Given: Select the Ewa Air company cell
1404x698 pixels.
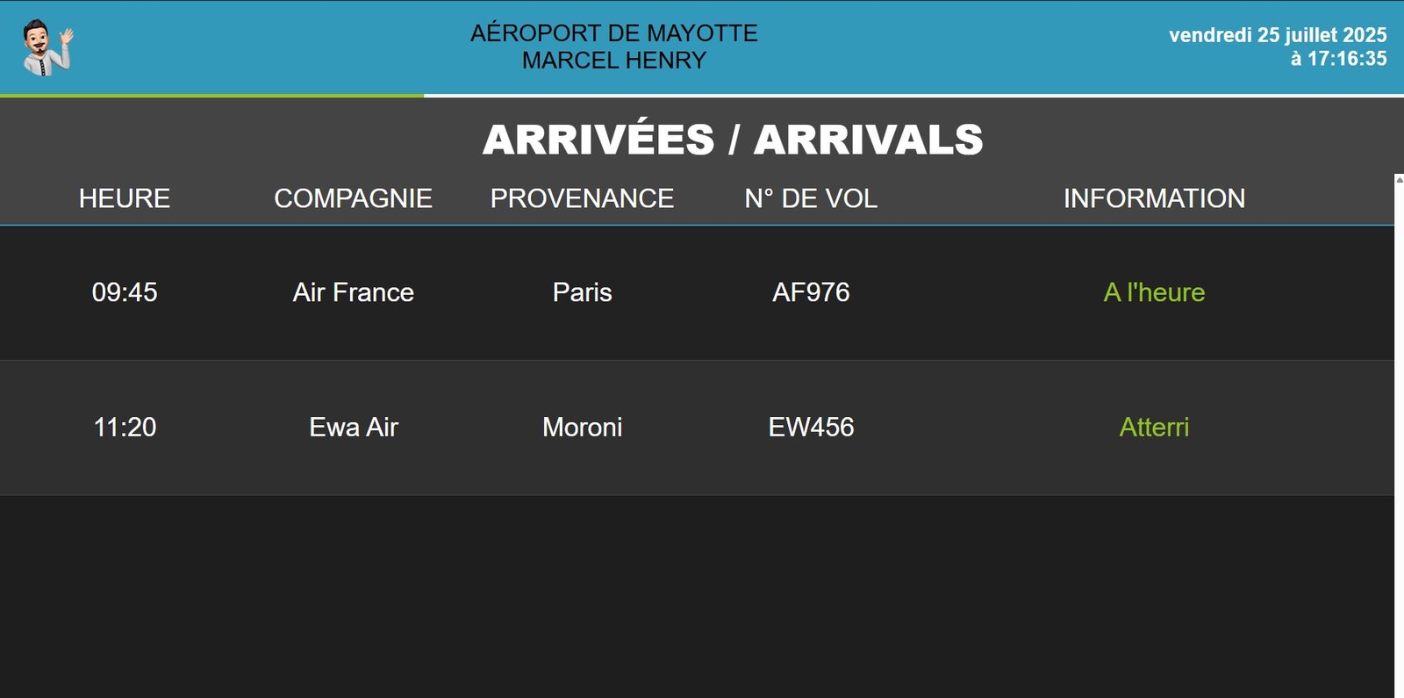Looking at the screenshot, I should pos(353,428).
